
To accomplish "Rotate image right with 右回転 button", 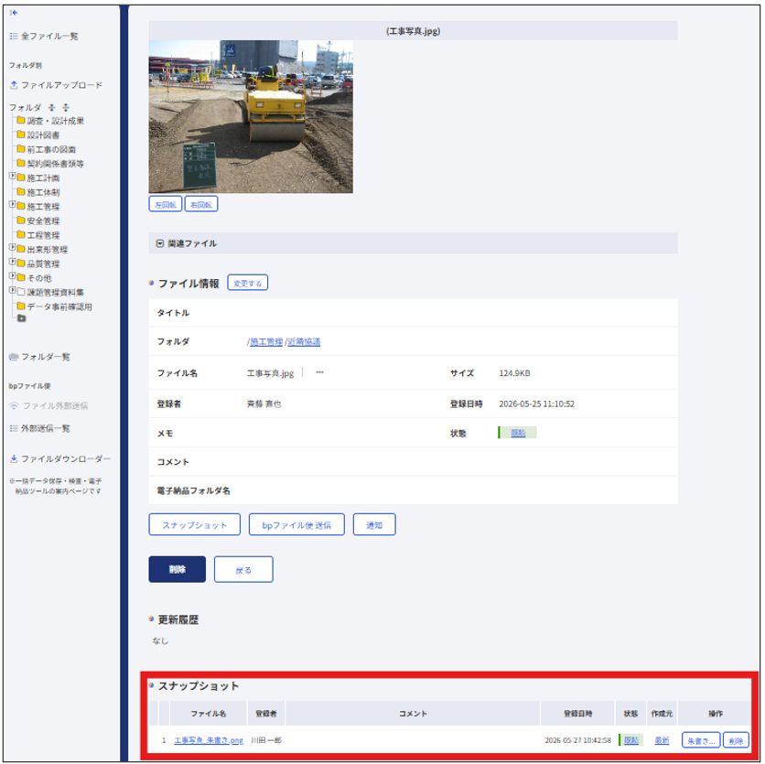I will (x=201, y=204).
